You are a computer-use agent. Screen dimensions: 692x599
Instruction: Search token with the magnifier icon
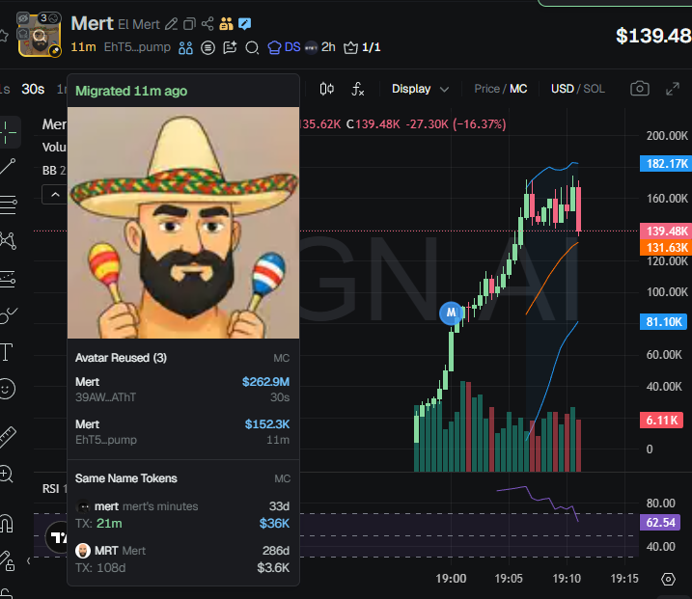(252, 47)
